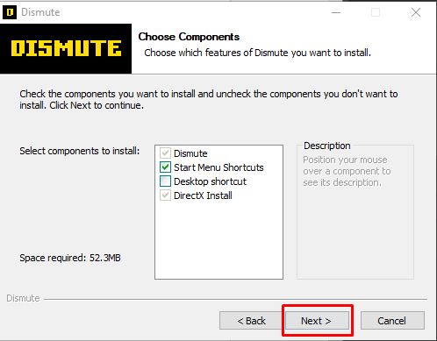Screen dimensions: 437x341
Task: Click the grayed Dismute component checkbox
Action: tap(165, 153)
